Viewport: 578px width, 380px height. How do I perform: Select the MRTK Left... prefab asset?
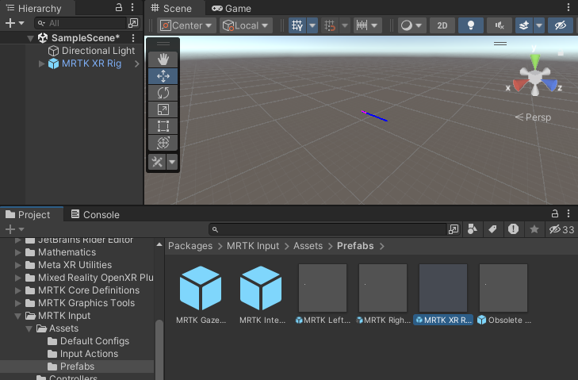point(323,295)
